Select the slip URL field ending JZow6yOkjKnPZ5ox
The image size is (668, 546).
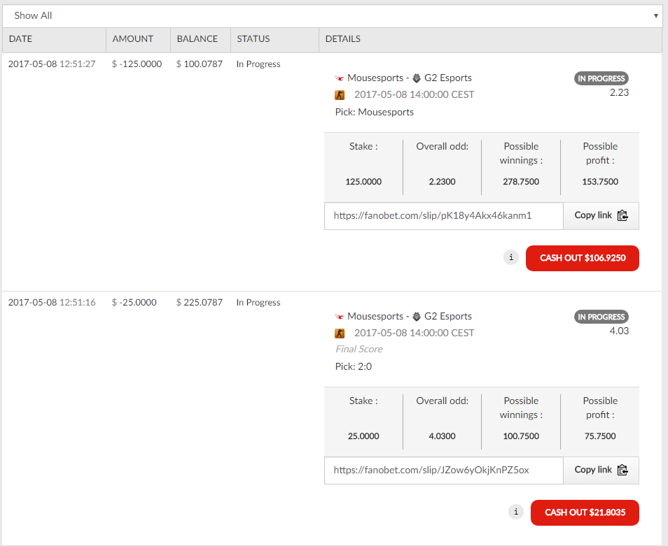tap(444, 470)
